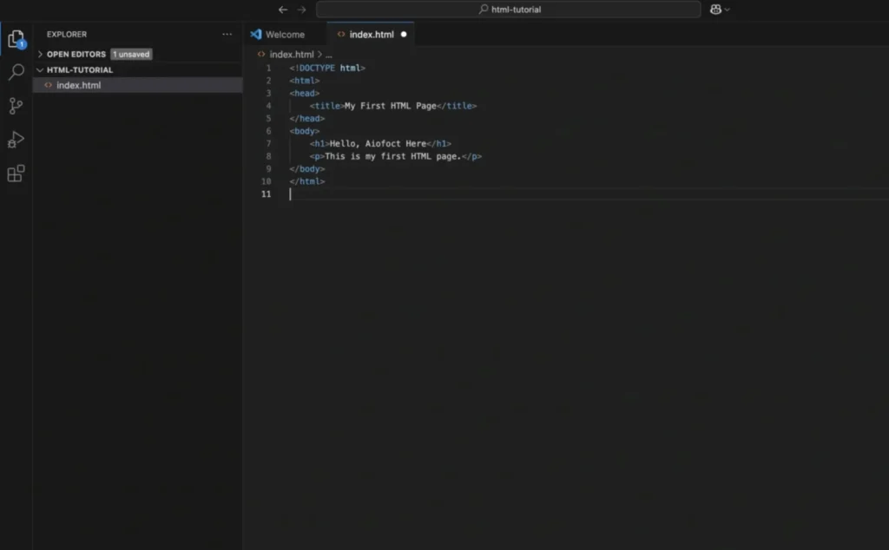The width and height of the screenshot is (889, 550).
Task: Click the closing </head> tag line
Action: pyautogui.click(x=306, y=118)
